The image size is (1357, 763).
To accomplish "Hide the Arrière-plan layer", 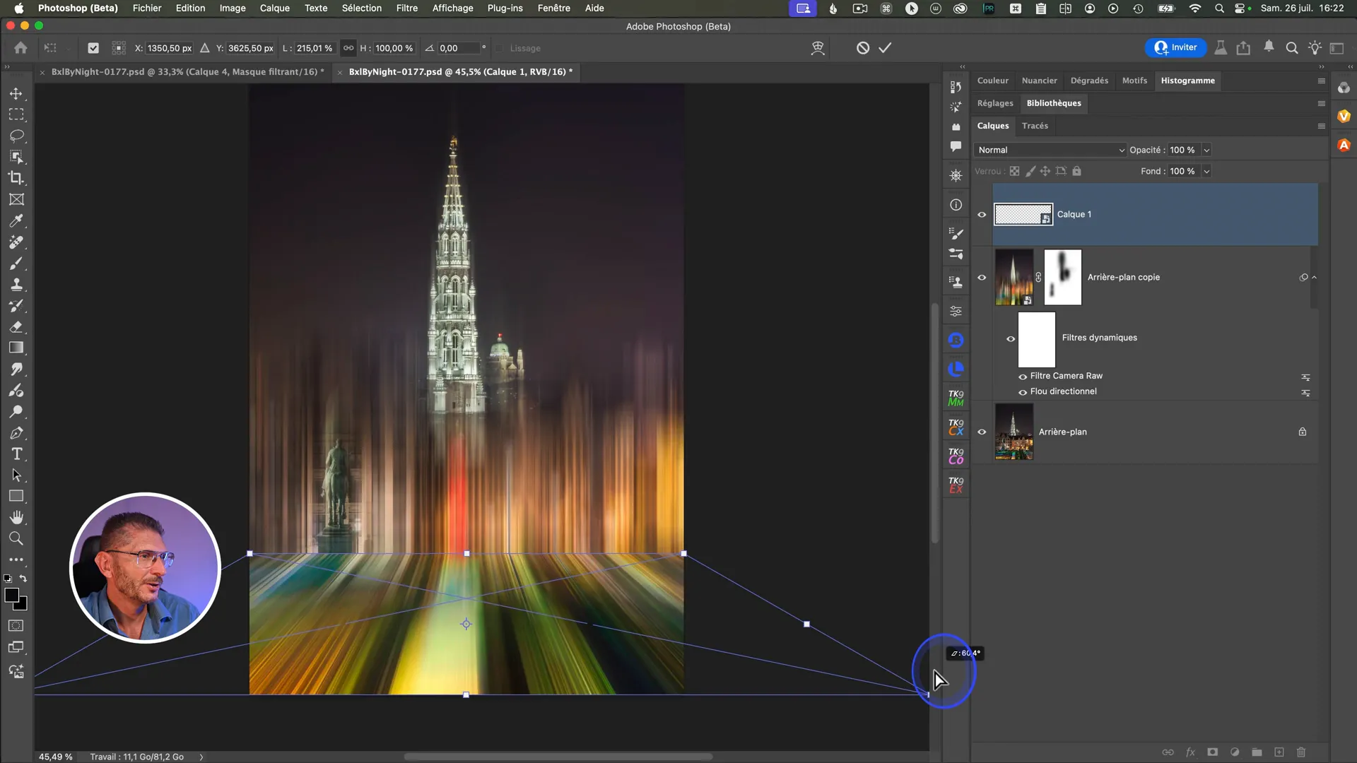I will (982, 432).
